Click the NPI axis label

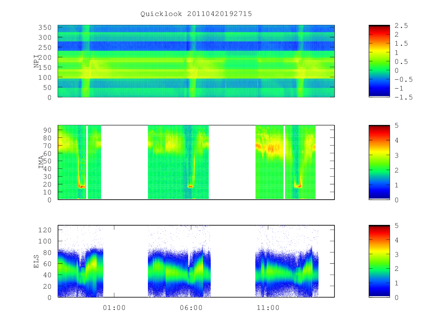[x=36, y=61]
